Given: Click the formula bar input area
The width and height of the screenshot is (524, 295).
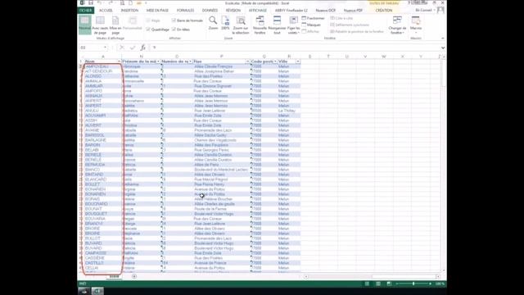Looking at the screenshot, I should 296,48.
